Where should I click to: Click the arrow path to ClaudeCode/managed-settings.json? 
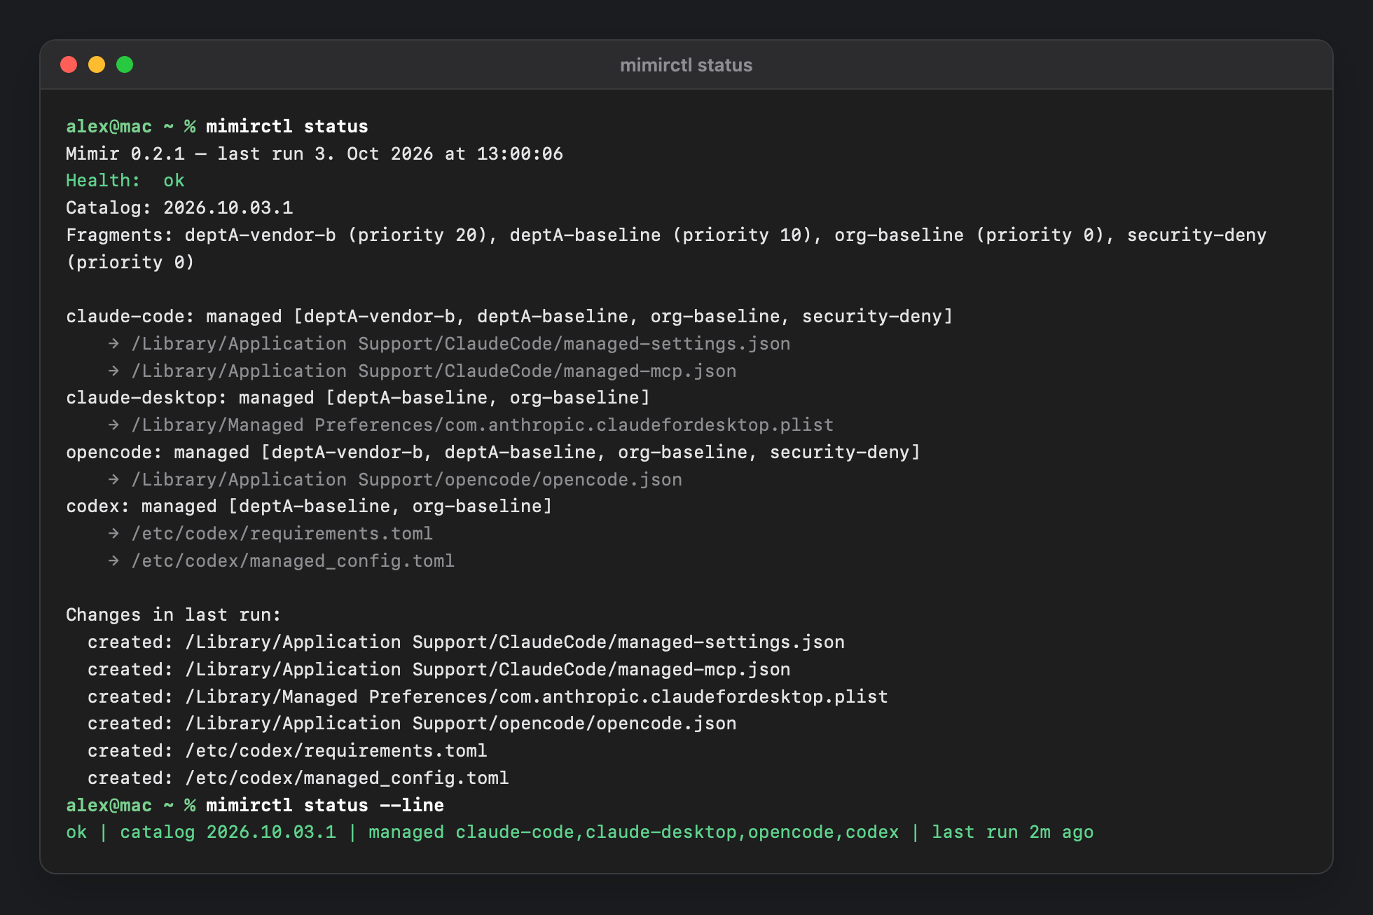[449, 343]
